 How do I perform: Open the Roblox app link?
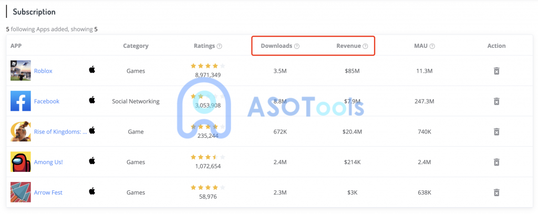coord(43,71)
